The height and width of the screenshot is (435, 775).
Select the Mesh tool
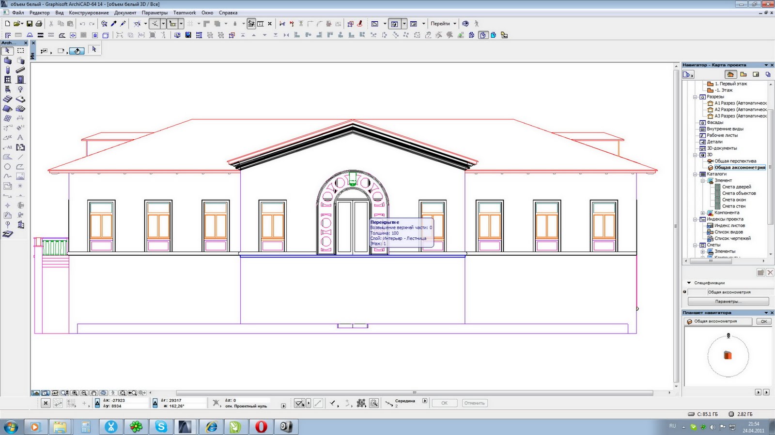coord(20,109)
